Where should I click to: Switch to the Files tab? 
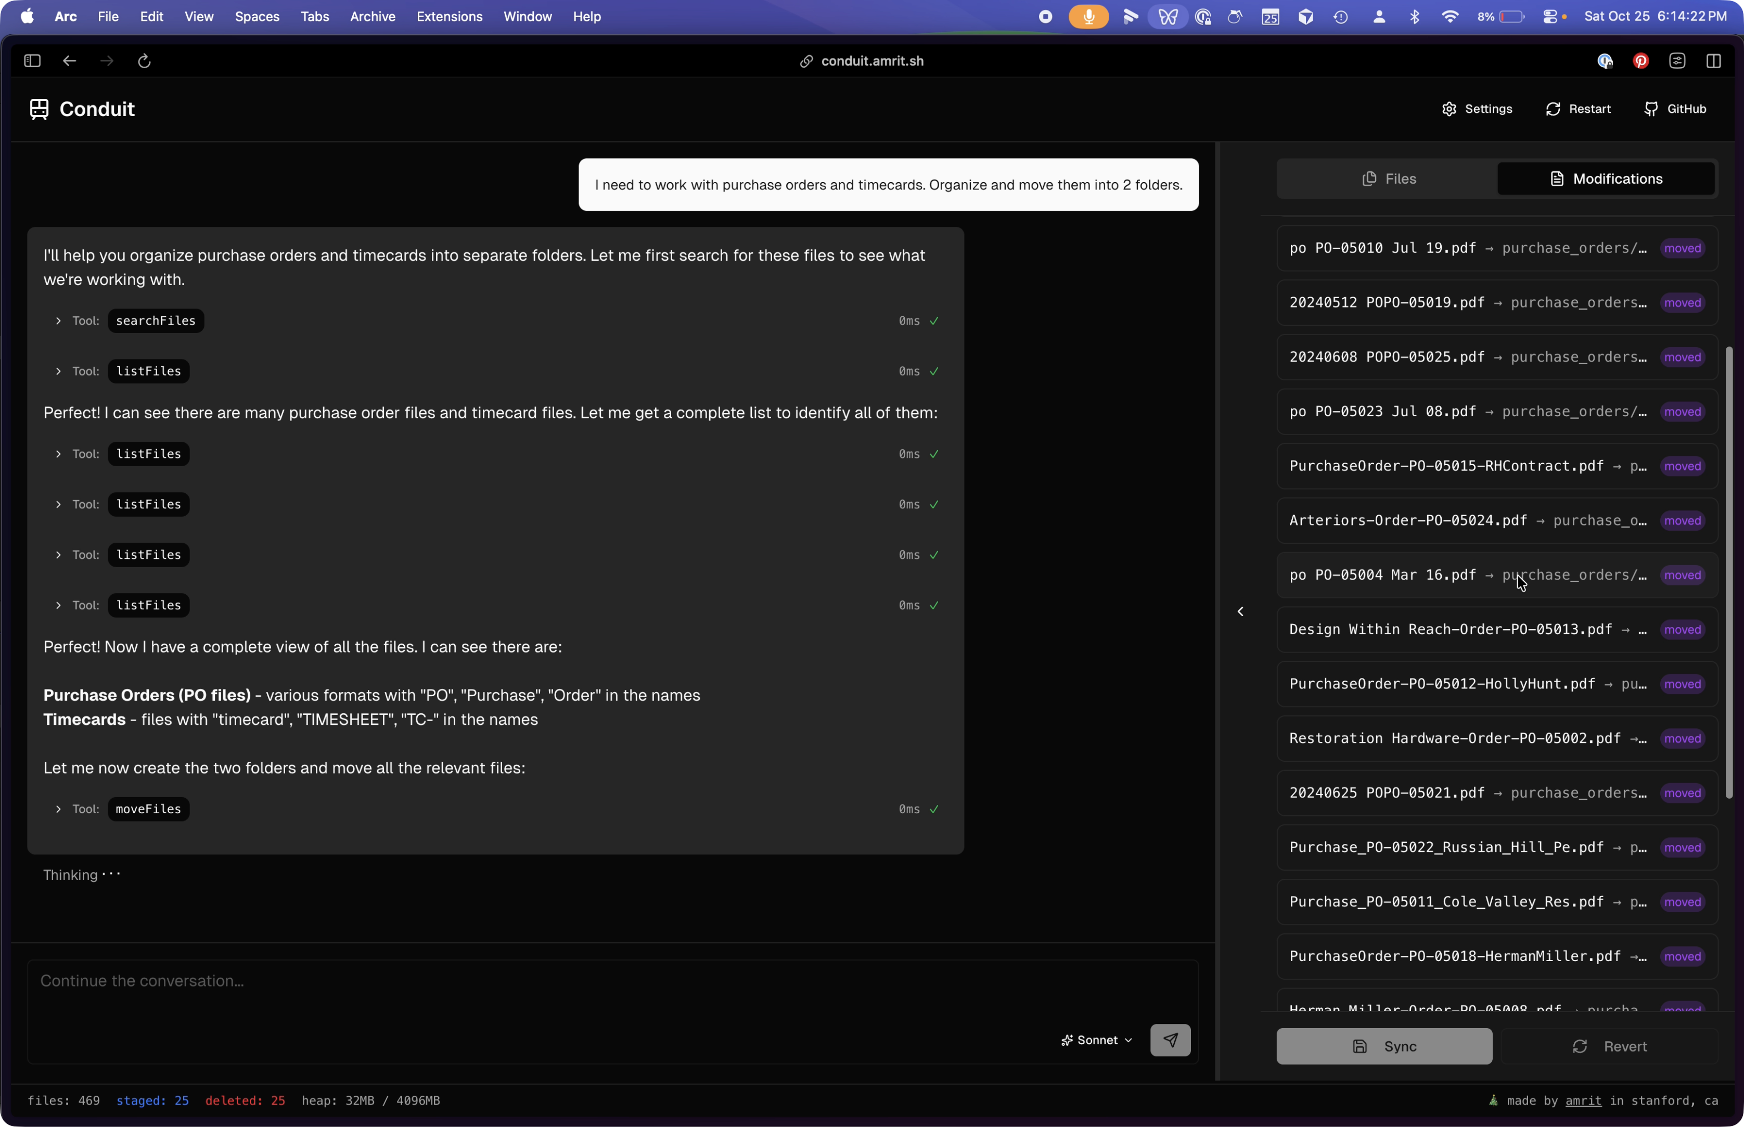[1388, 178]
